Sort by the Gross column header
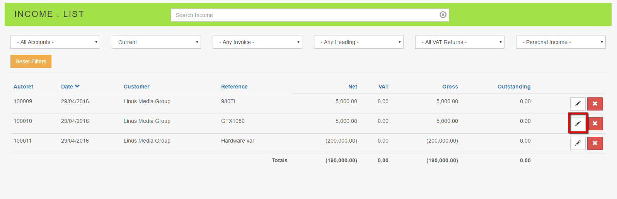The width and height of the screenshot is (617, 199). tap(450, 87)
